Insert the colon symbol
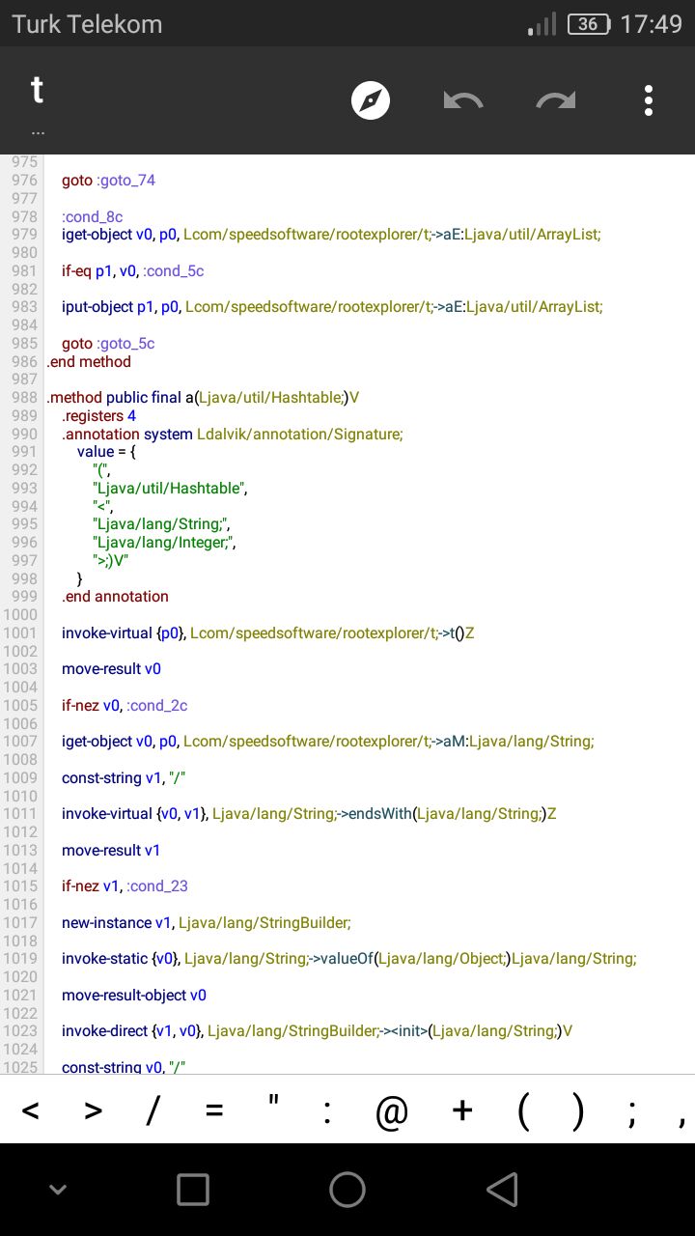Viewport: 695px width, 1236px height. [328, 1113]
